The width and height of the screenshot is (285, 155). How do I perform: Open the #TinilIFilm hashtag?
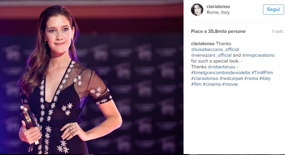point(262,73)
